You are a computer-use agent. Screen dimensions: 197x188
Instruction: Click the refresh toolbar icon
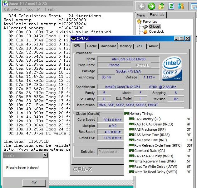pos(171,6)
